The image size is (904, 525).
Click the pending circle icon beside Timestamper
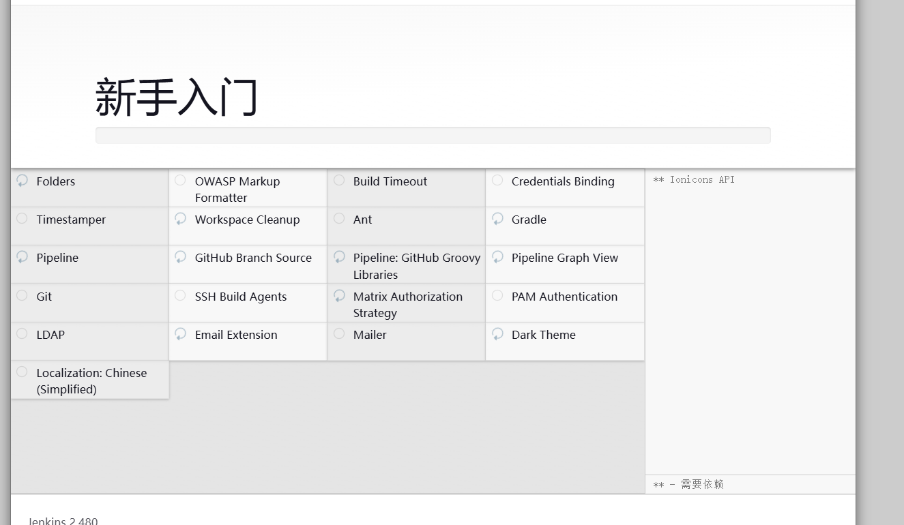point(22,218)
